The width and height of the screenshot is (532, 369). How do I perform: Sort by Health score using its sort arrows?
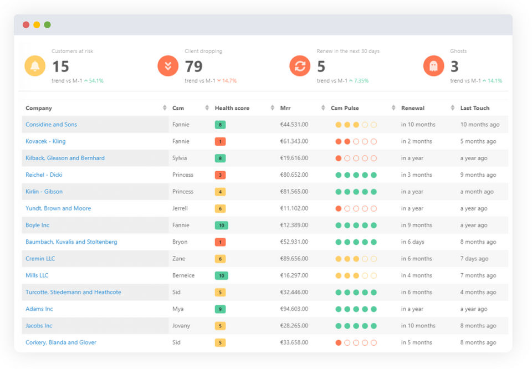272,108
